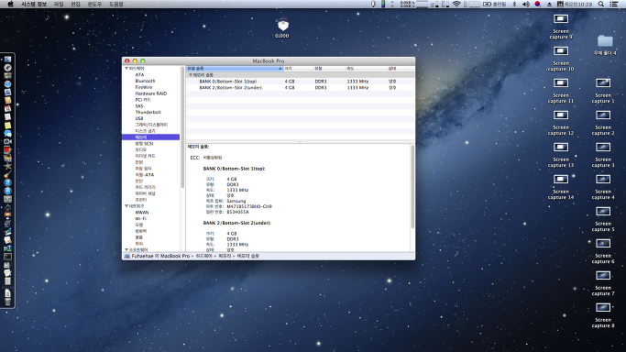Collapse the 메모리 슬롯 group in table
This screenshot has height=352, width=626.
click(x=191, y=74)
